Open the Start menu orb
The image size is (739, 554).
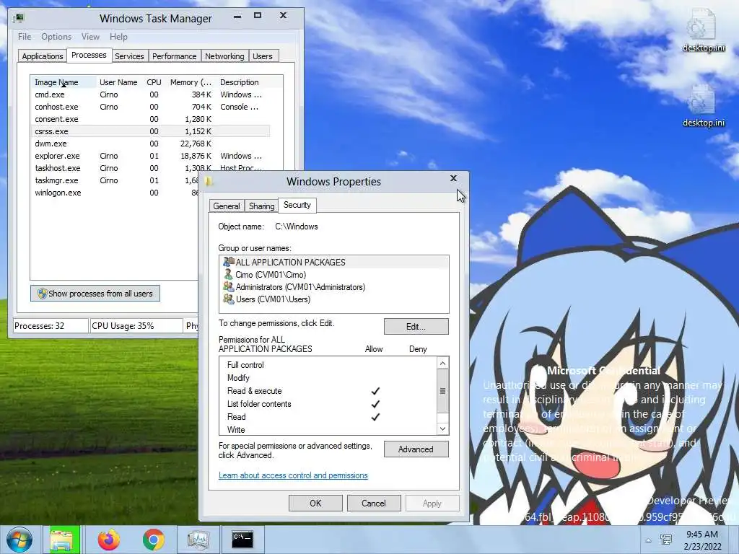19,540
